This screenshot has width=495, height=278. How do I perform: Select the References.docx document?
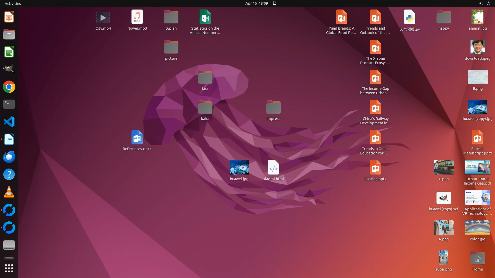click(x=137, y=138)
